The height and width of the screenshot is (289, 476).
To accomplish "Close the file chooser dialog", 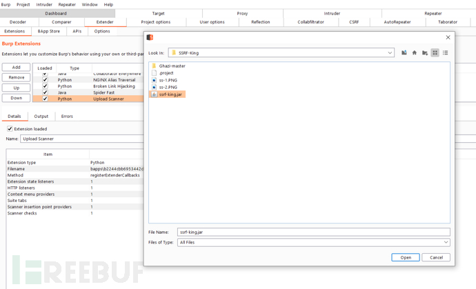I will (448, 37).
